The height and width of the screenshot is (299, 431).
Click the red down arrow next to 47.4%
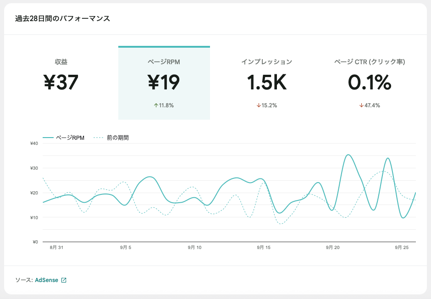click(361, 105)
